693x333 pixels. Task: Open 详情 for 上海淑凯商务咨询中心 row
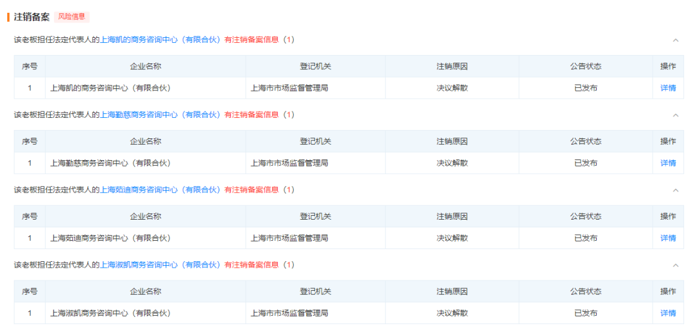tap(668, 313)
